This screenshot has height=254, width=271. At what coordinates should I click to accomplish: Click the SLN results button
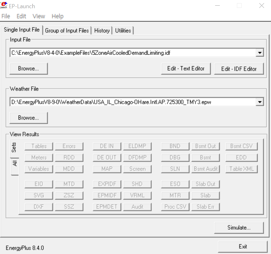coord(175,169)
